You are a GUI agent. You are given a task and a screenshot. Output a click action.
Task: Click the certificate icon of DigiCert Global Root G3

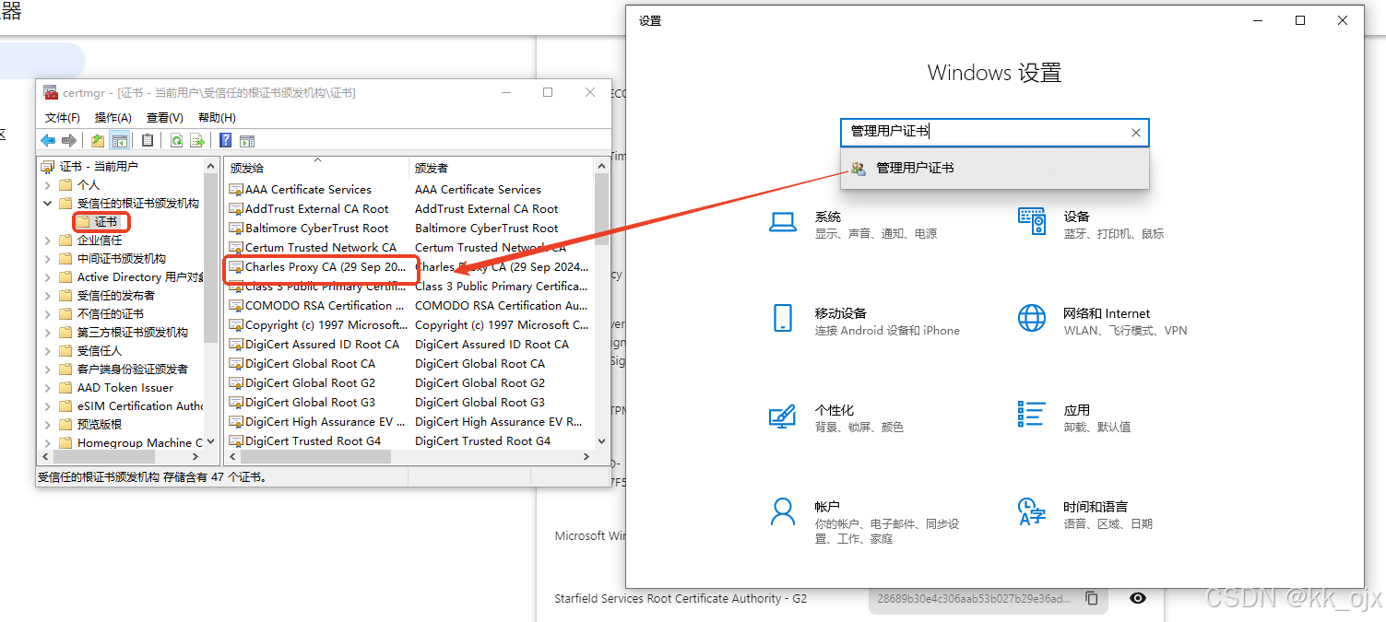[x=236, y=403]
